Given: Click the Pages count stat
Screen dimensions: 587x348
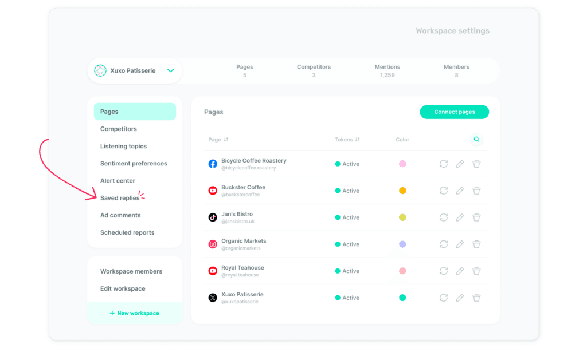Looking at the screenshot, I should [244, 70].
